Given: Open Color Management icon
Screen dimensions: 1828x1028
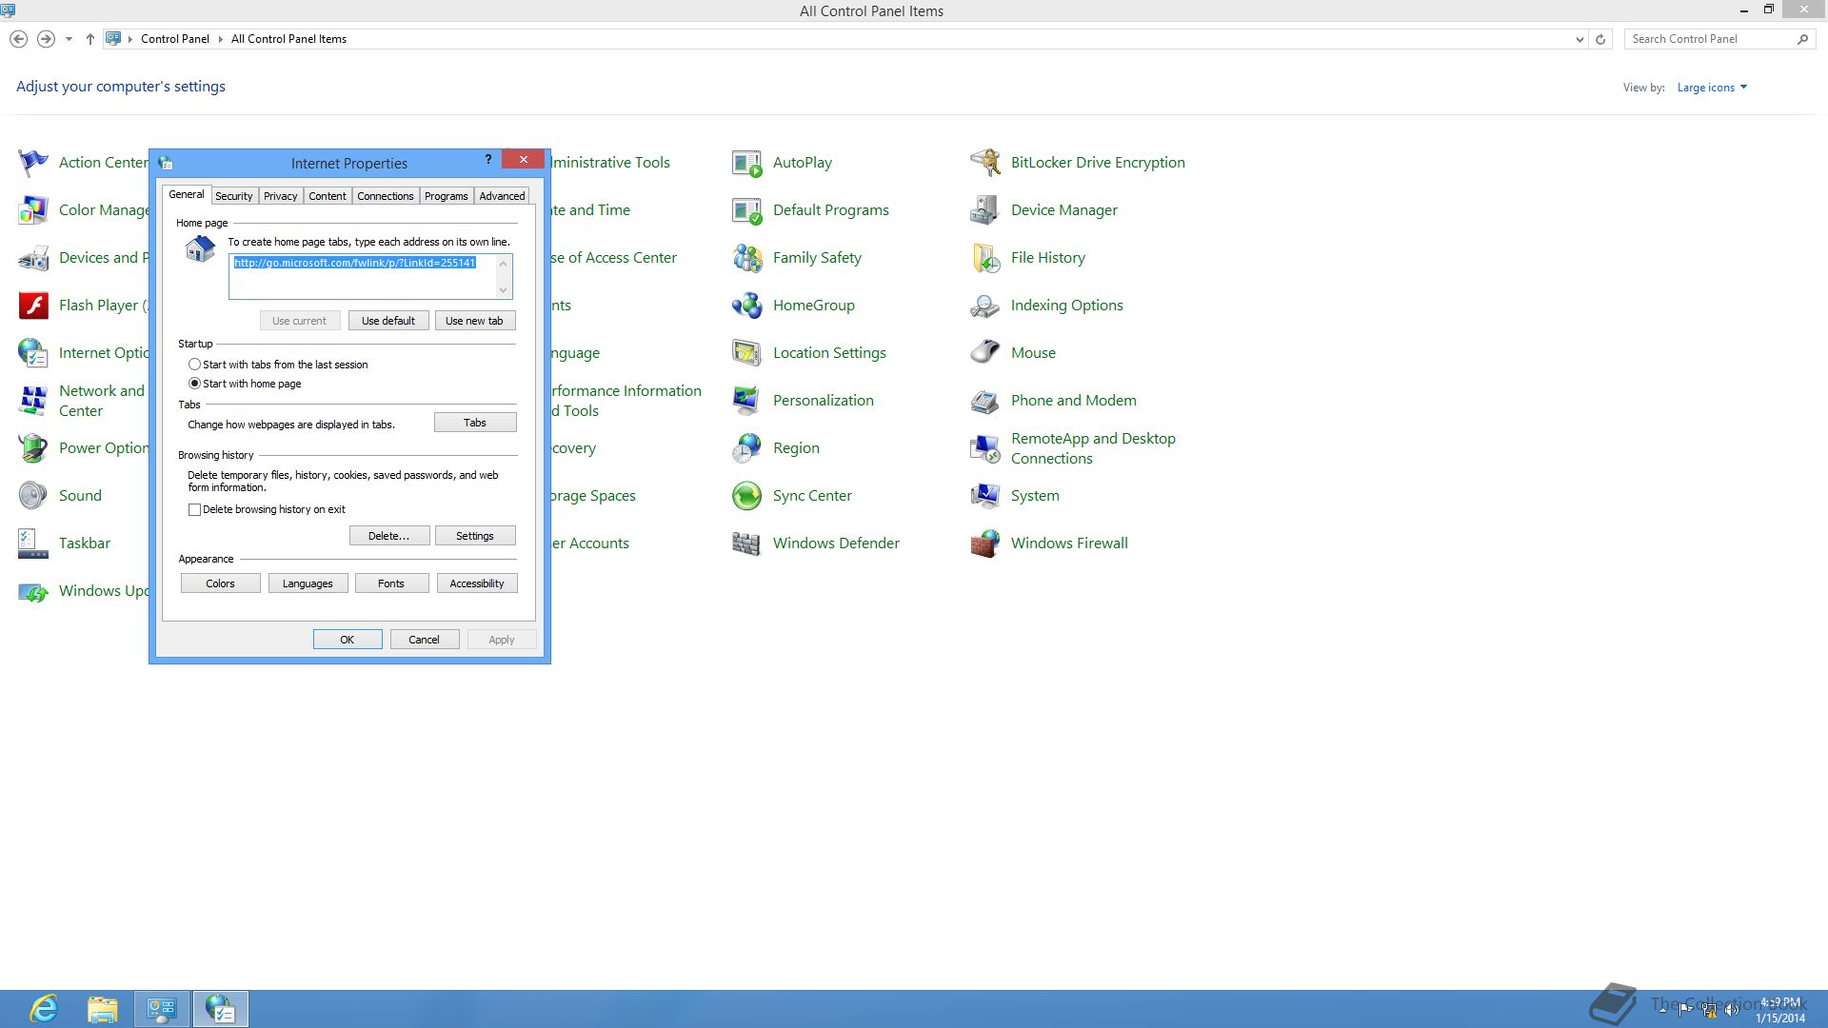Looking at the screenshot, I should click(33, 210).
